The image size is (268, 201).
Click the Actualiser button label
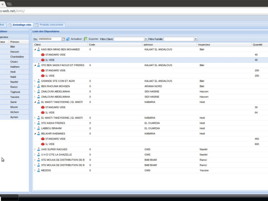(76, 39)
